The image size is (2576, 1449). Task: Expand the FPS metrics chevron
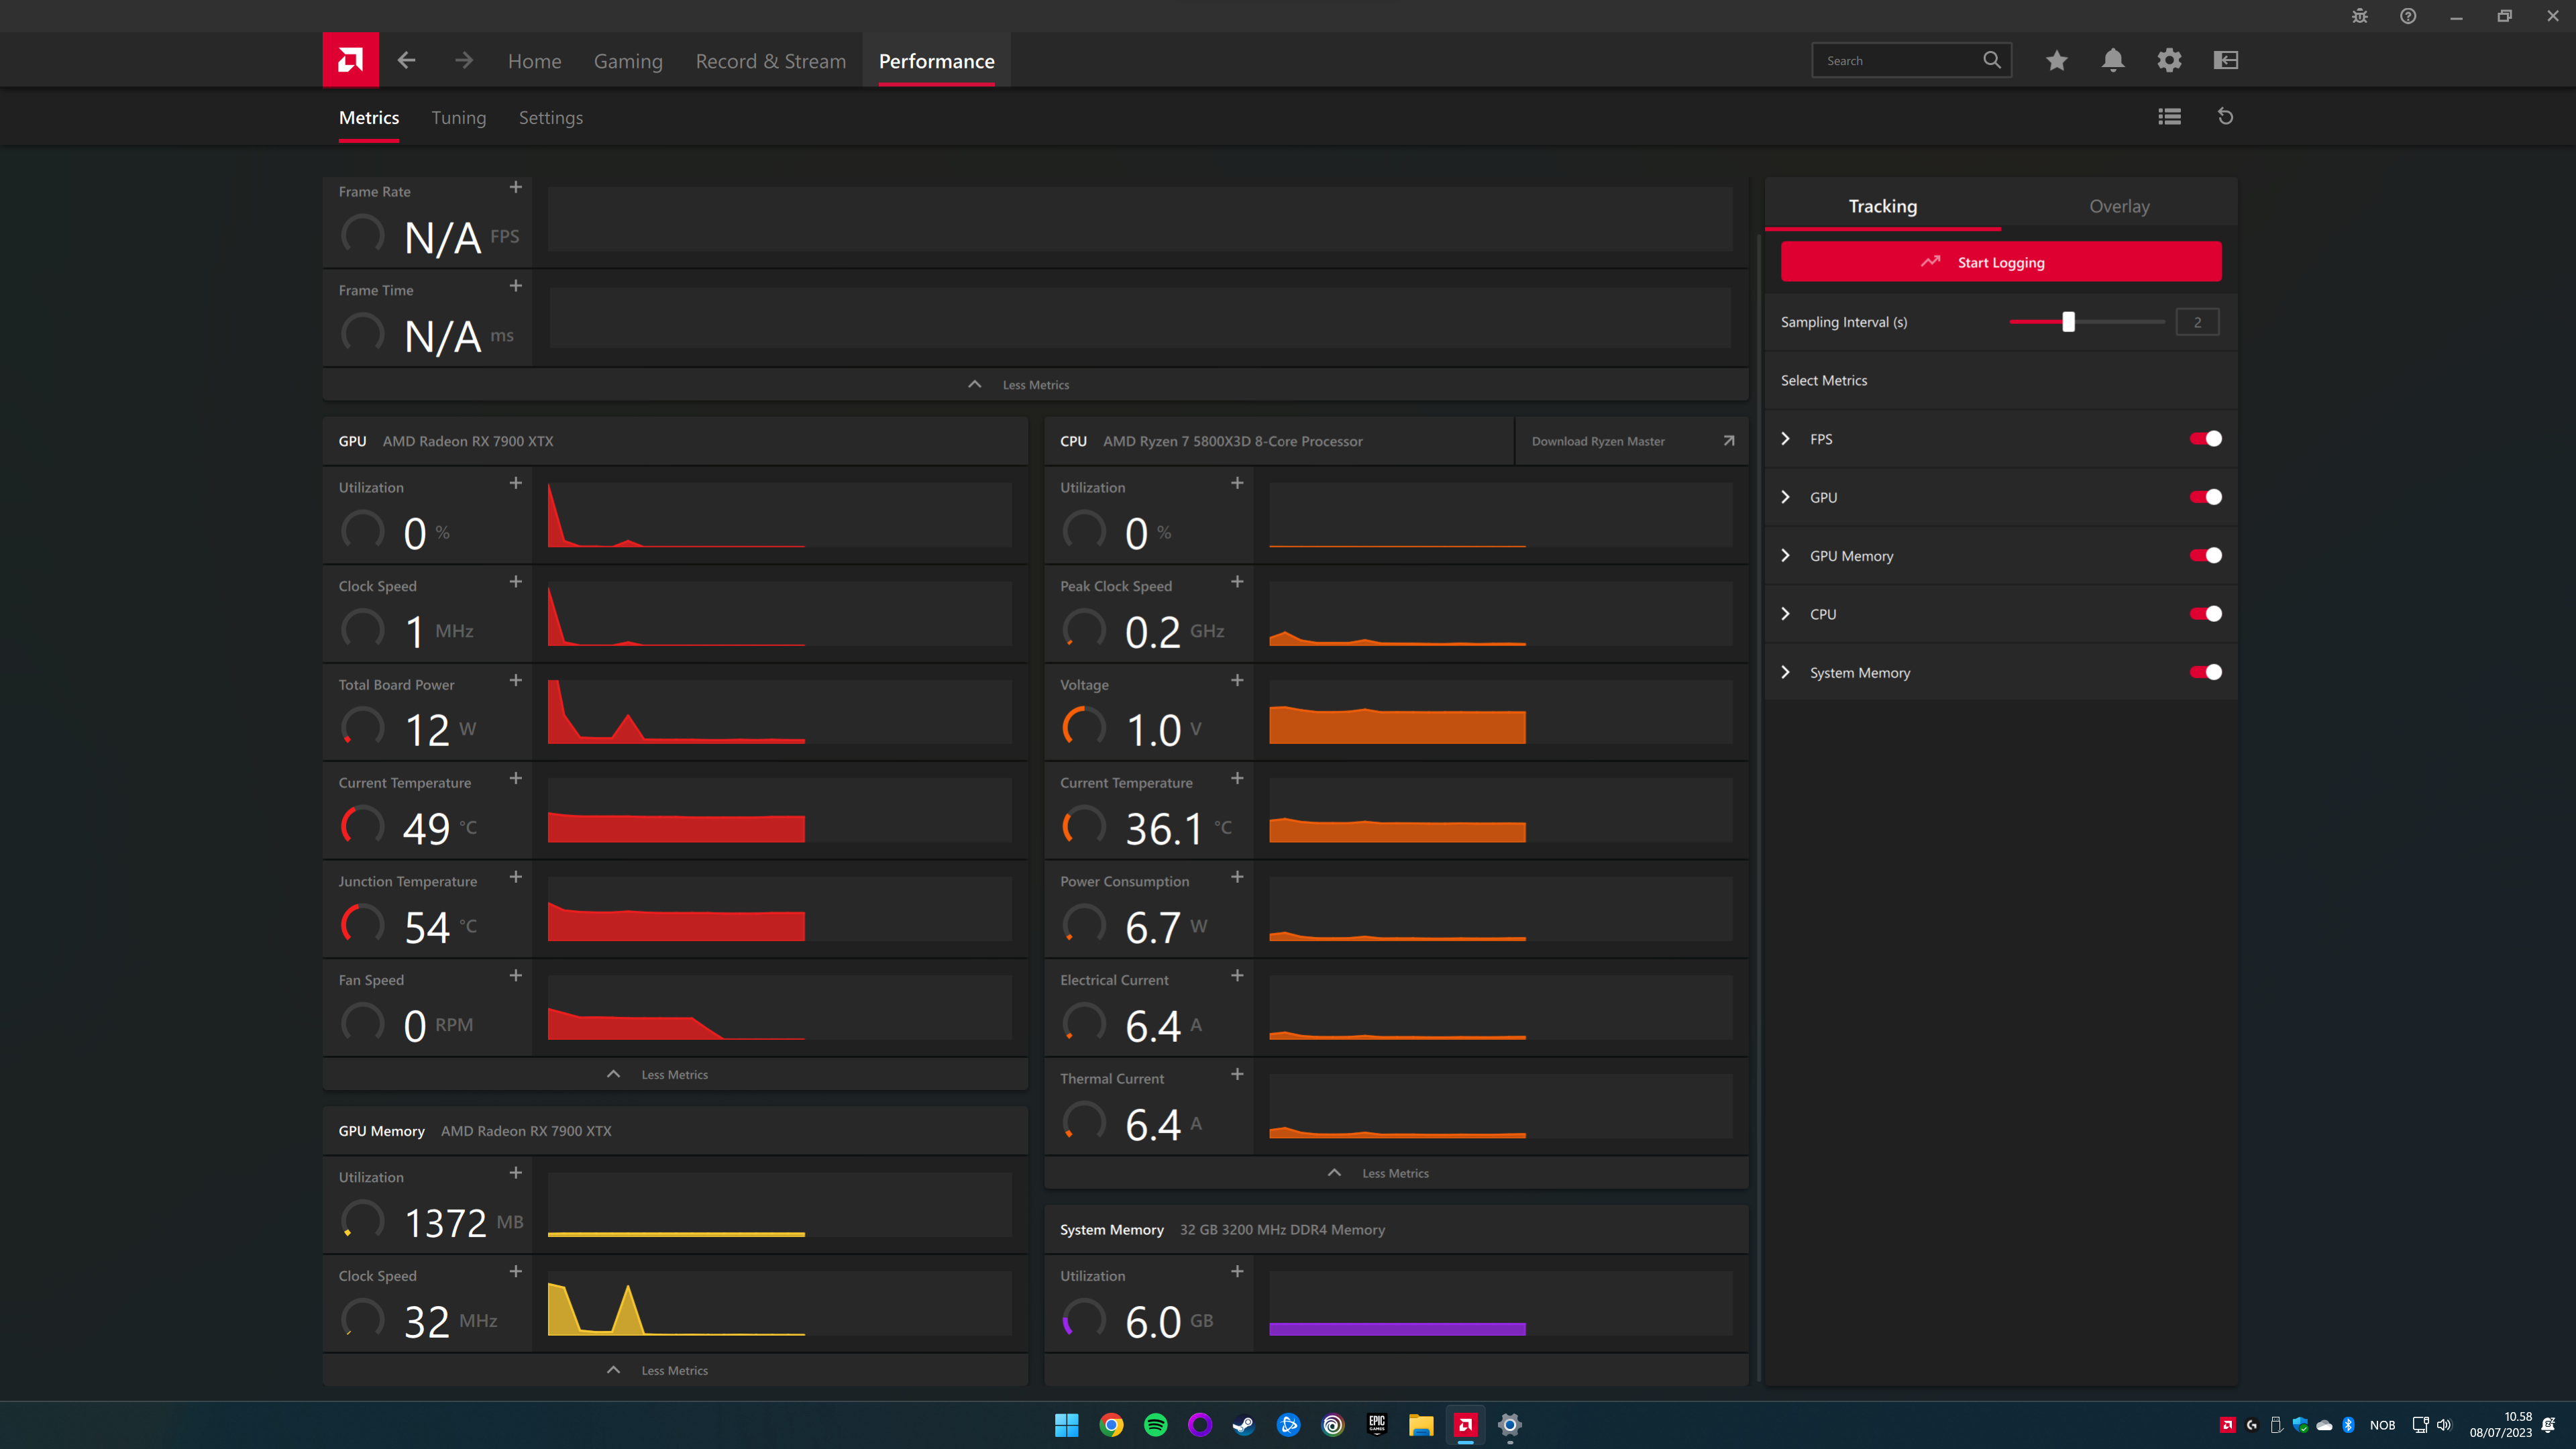coord(1786,439)
